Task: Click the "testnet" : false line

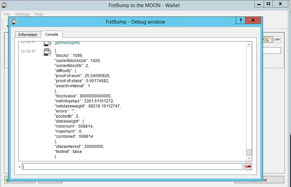Action: pyautogui.click(x=68, y=152)
